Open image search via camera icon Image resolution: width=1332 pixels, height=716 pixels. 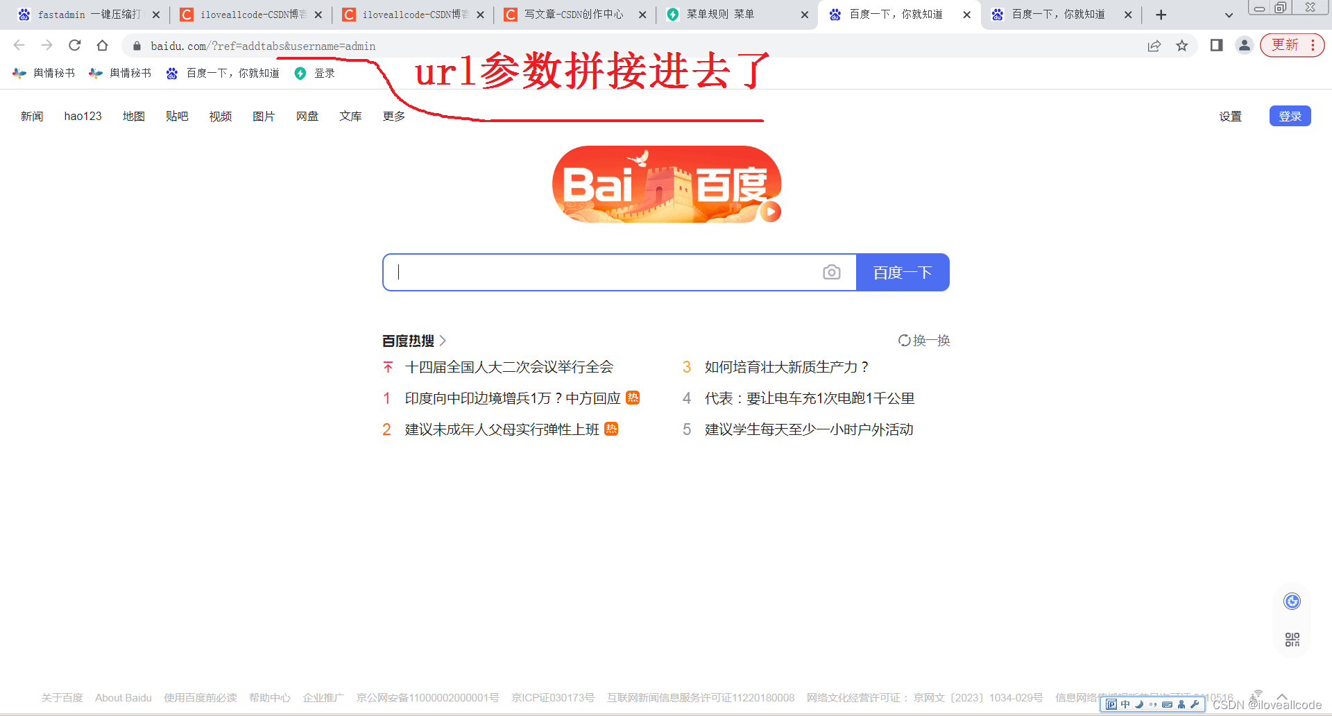point(831,272)
